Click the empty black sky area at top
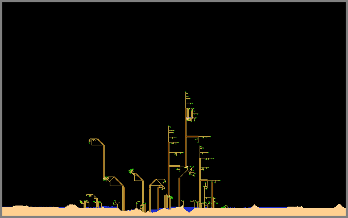Screen dimensions: 348x218 click(174, 44)
